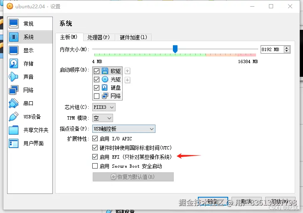303x213 pixels.
Task: Switch to the 处理器(P) tab
Action: [x=99, y=37]
